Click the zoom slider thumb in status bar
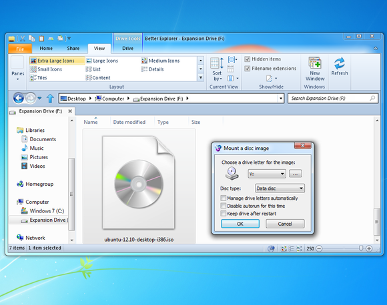The width and height of the screenshot is (387, 305). point(360,248)
